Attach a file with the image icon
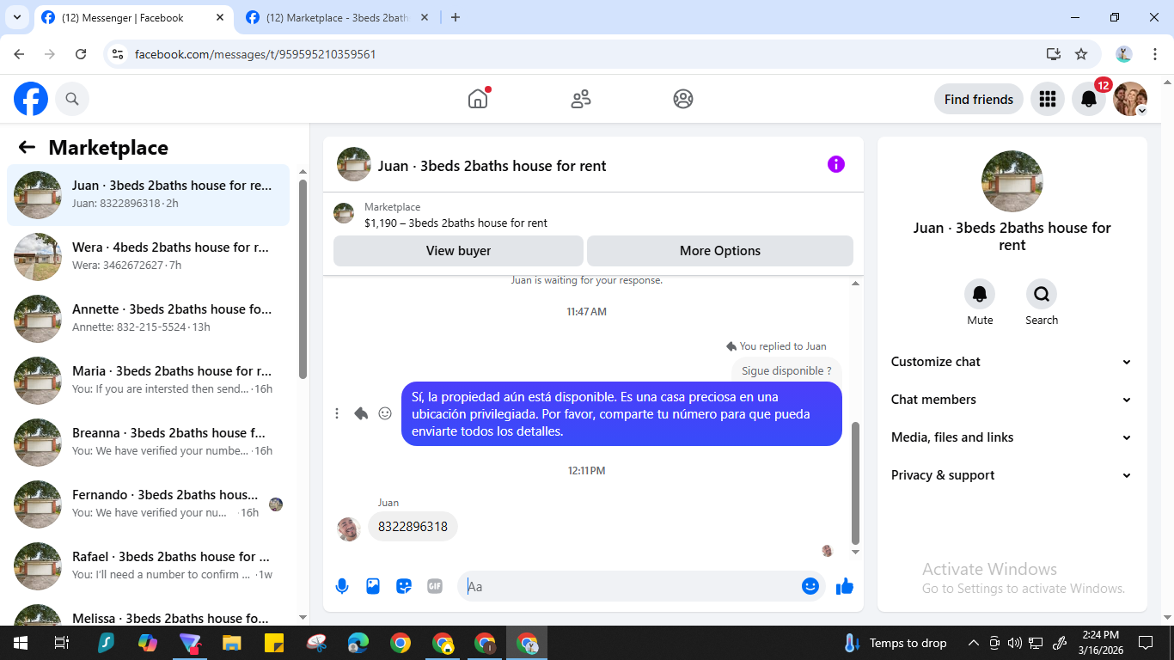The width and height of the screenshot is (1174, 660). pos(373,586)
